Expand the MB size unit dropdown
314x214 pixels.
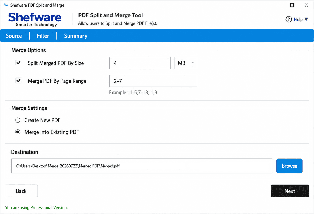(x=186, y=63)
